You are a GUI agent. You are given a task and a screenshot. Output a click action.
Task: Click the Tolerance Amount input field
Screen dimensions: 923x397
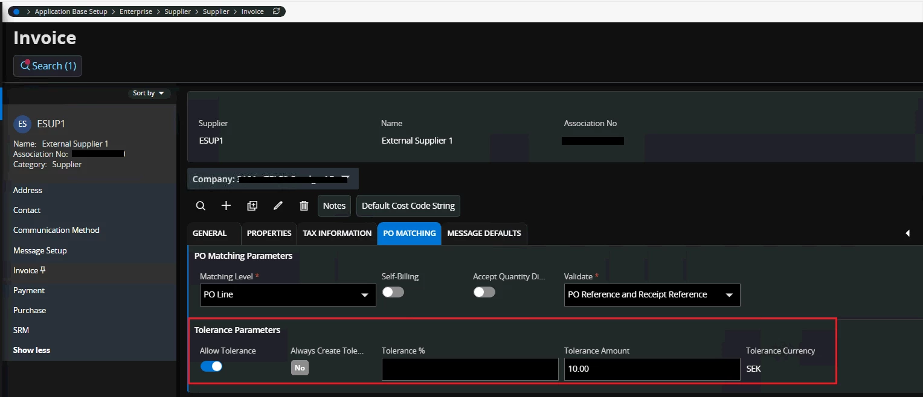point(651,369)
